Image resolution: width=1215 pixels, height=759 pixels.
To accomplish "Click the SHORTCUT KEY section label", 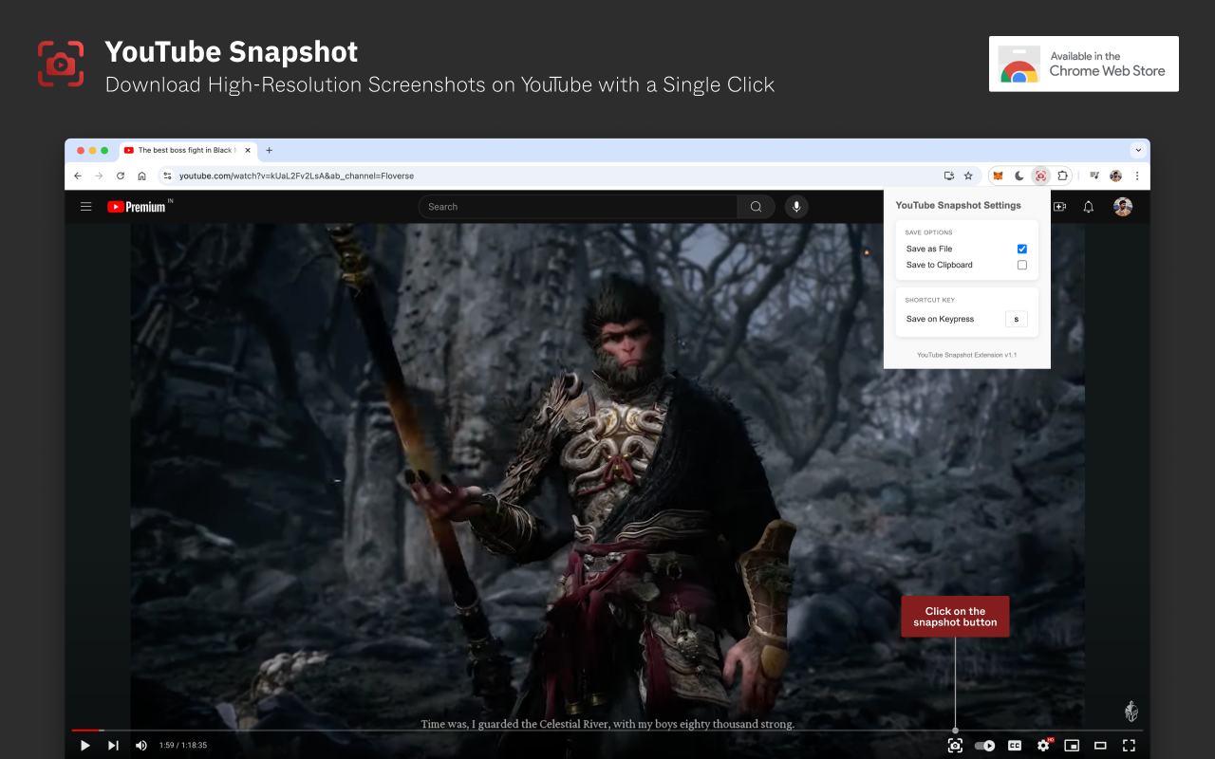I will (929, 300).
